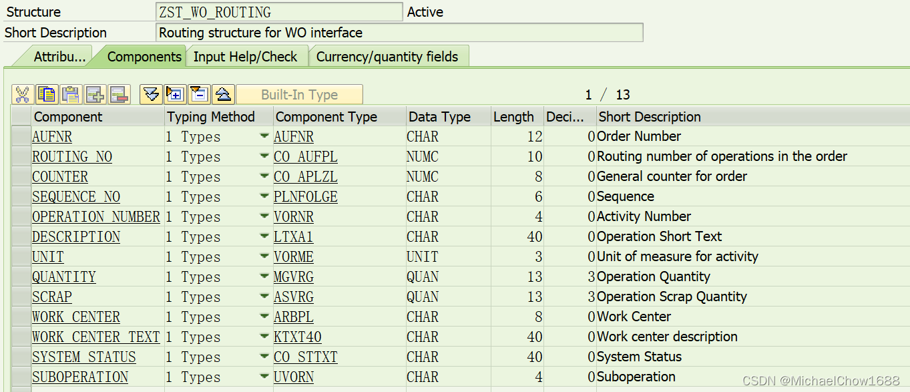Click the Data Type column header
Viewport: 910px width, 392px height.
tap(449, 117)
